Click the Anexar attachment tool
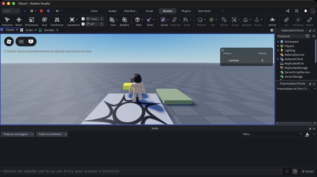Viewport: 317px width, 177px height. (163, 20)
